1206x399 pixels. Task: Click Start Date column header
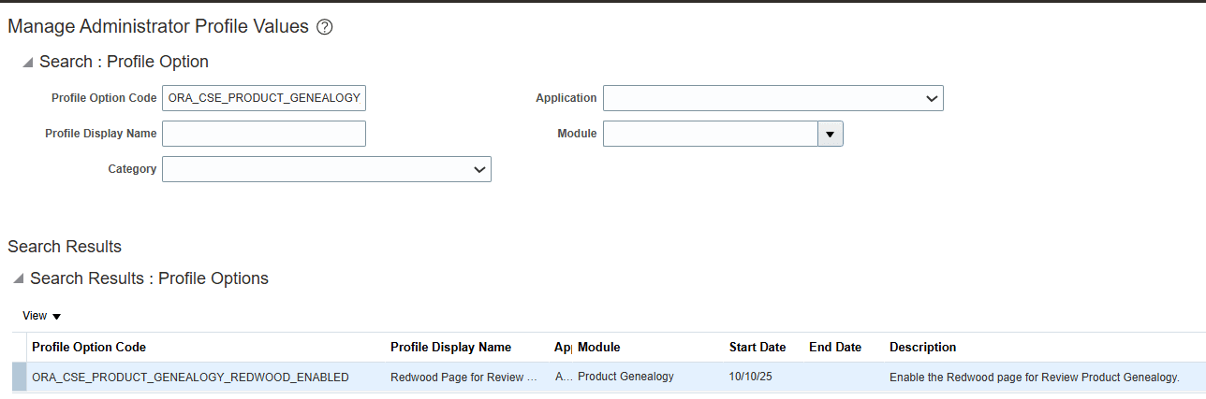point(757,347)
